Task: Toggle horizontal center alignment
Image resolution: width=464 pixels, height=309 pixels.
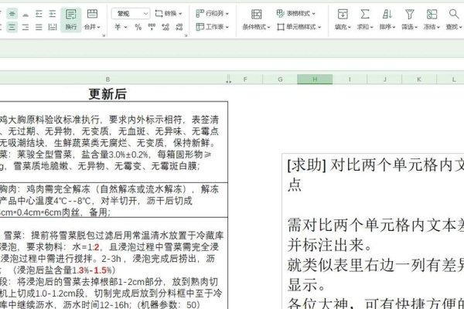Action: point(12,27)
